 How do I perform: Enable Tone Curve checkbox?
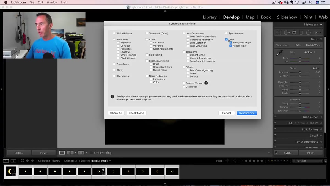click(x=114, y=64)
